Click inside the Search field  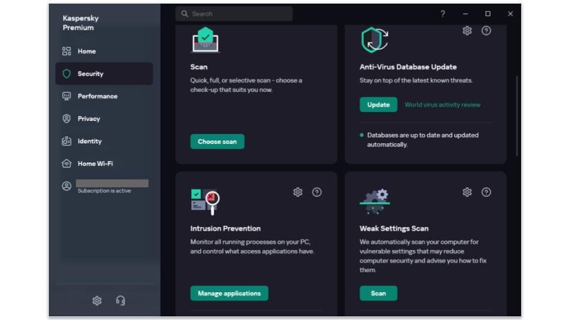(237, 14)
